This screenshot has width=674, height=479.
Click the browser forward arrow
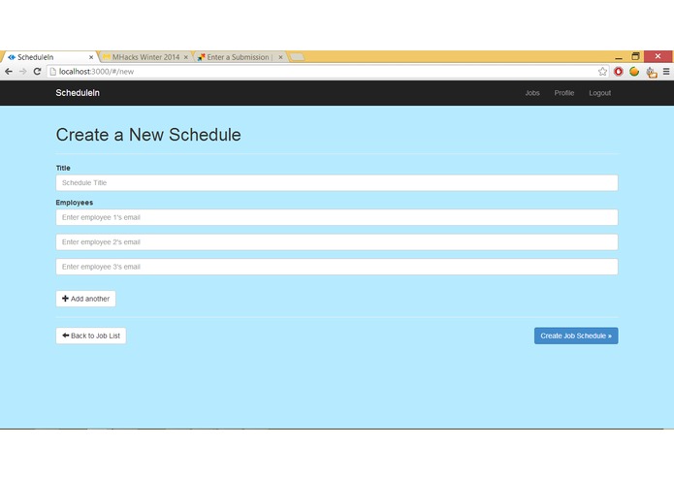(x=22, y=72)
